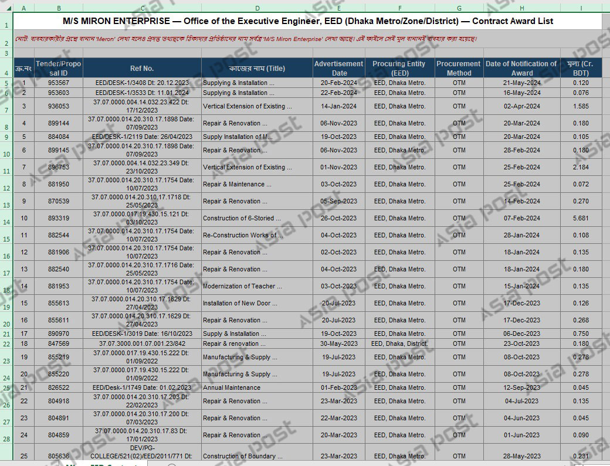Click award date 21-May-2024
The image size is (610, 466).
tap(521, 83)
